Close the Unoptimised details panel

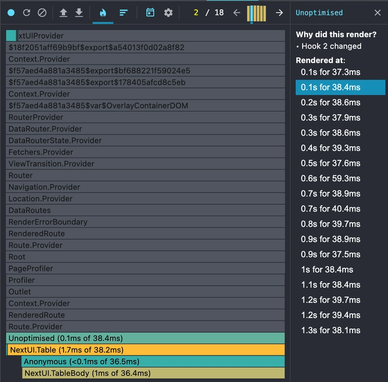377,13
